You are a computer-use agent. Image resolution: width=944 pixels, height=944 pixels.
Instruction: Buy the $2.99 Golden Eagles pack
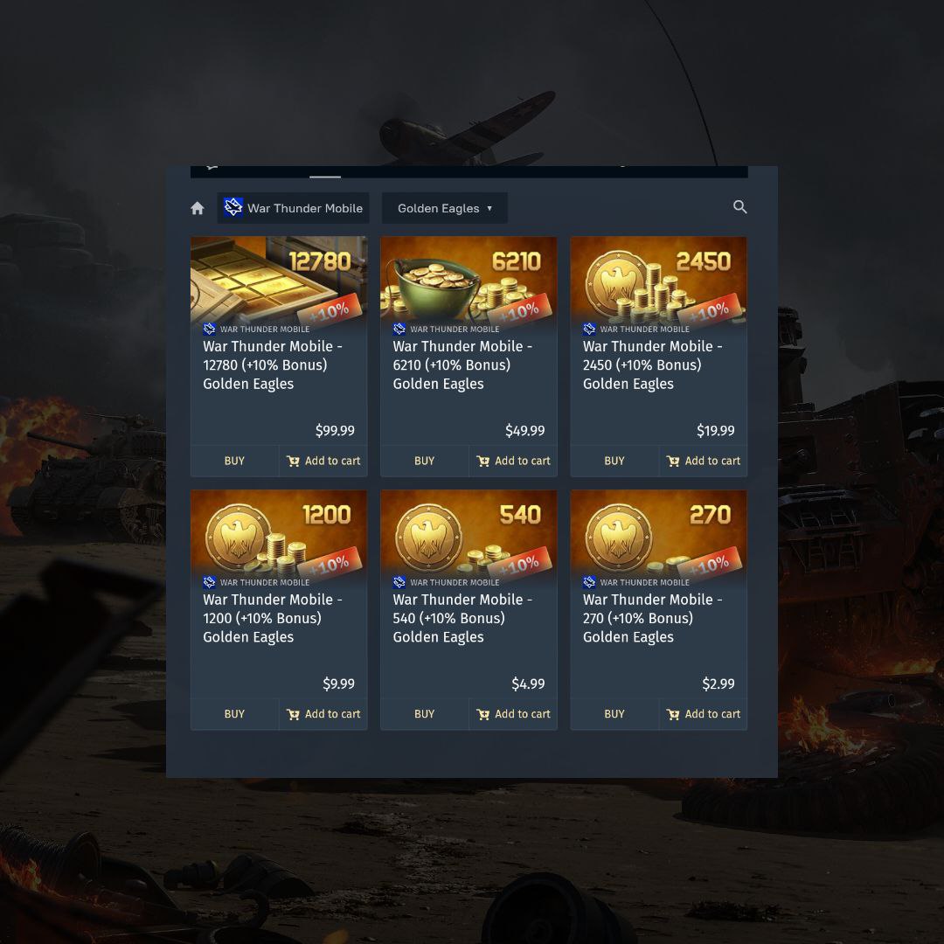pos(614,714)
